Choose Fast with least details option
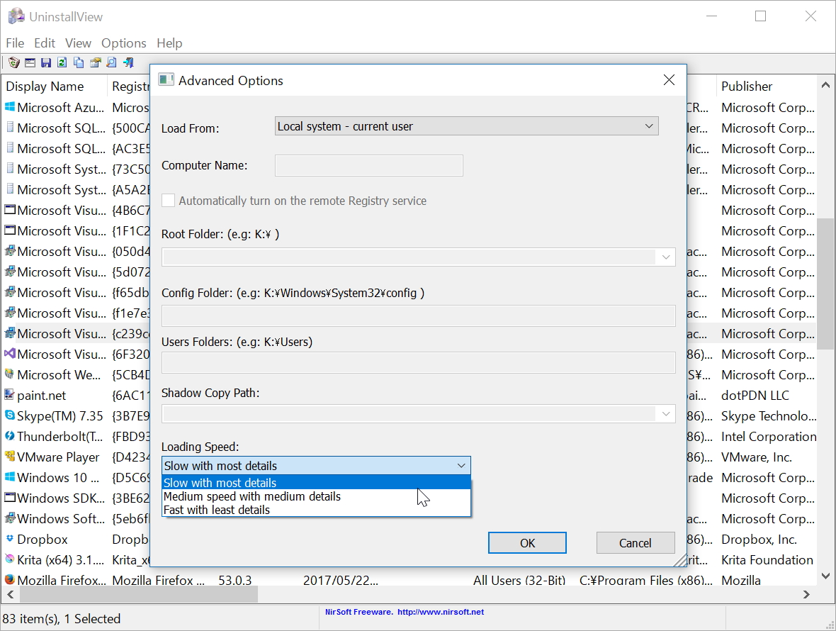Screen dimensions: 836x631 click(x=317, y=510)
